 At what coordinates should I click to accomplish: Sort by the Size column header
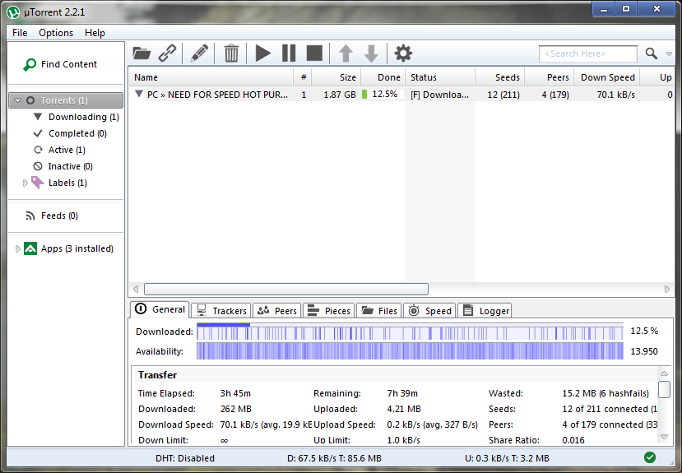click(336, 77)
